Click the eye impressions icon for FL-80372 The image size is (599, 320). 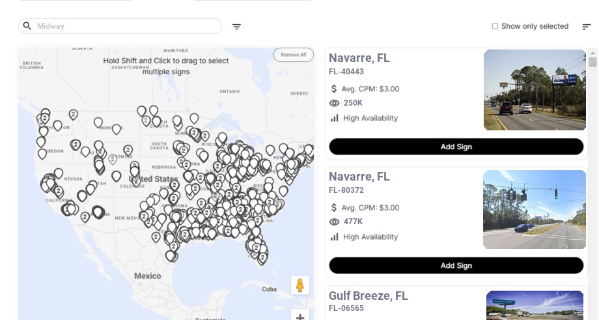pos(335,222)
